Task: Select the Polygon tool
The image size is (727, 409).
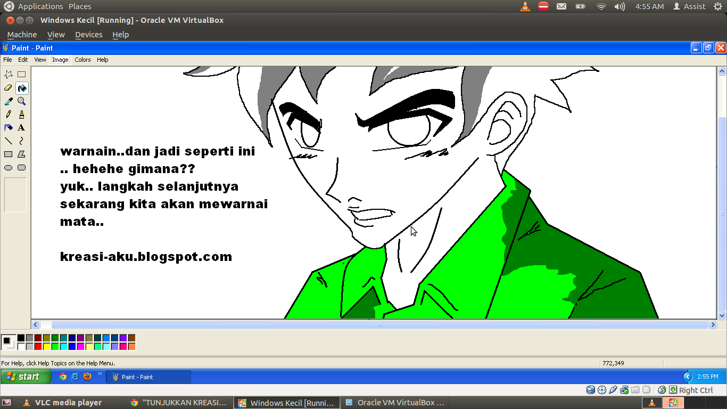Action: tap(21, 154)
